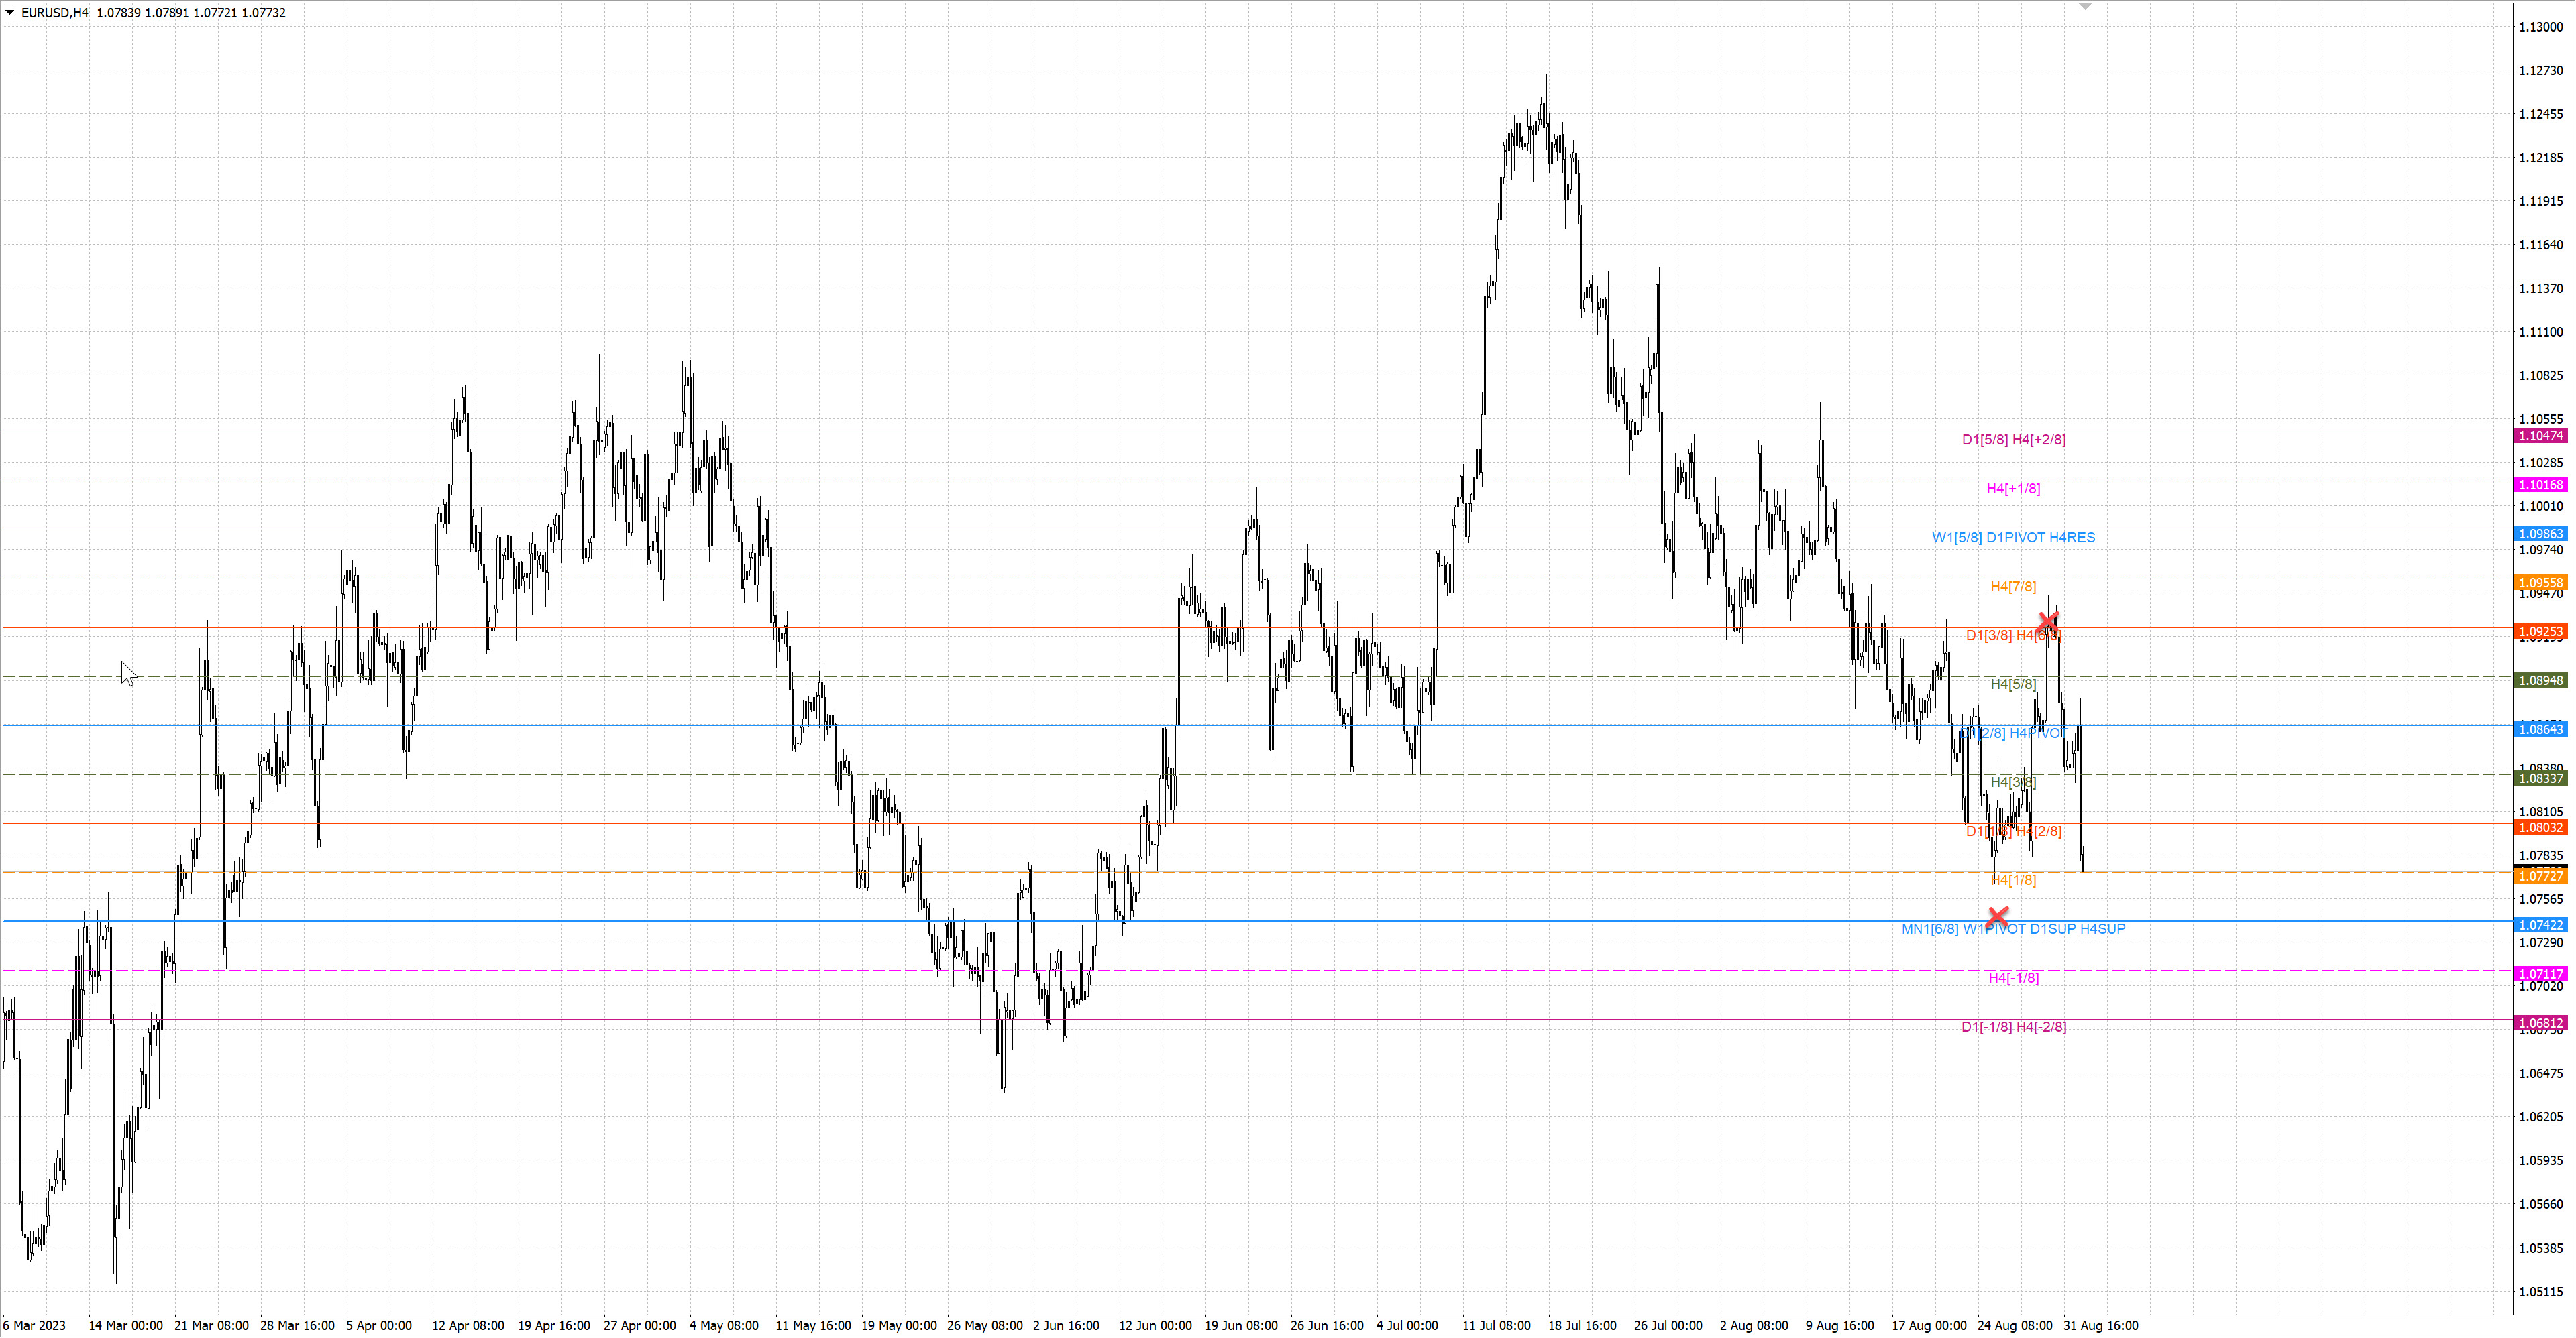Viewport: 2576px width, 1338px height.
Task: Click the EURUSD,H4 symbol title text
Action: point(55,13)
